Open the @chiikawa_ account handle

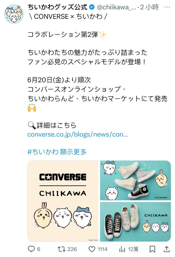[116, 7]
